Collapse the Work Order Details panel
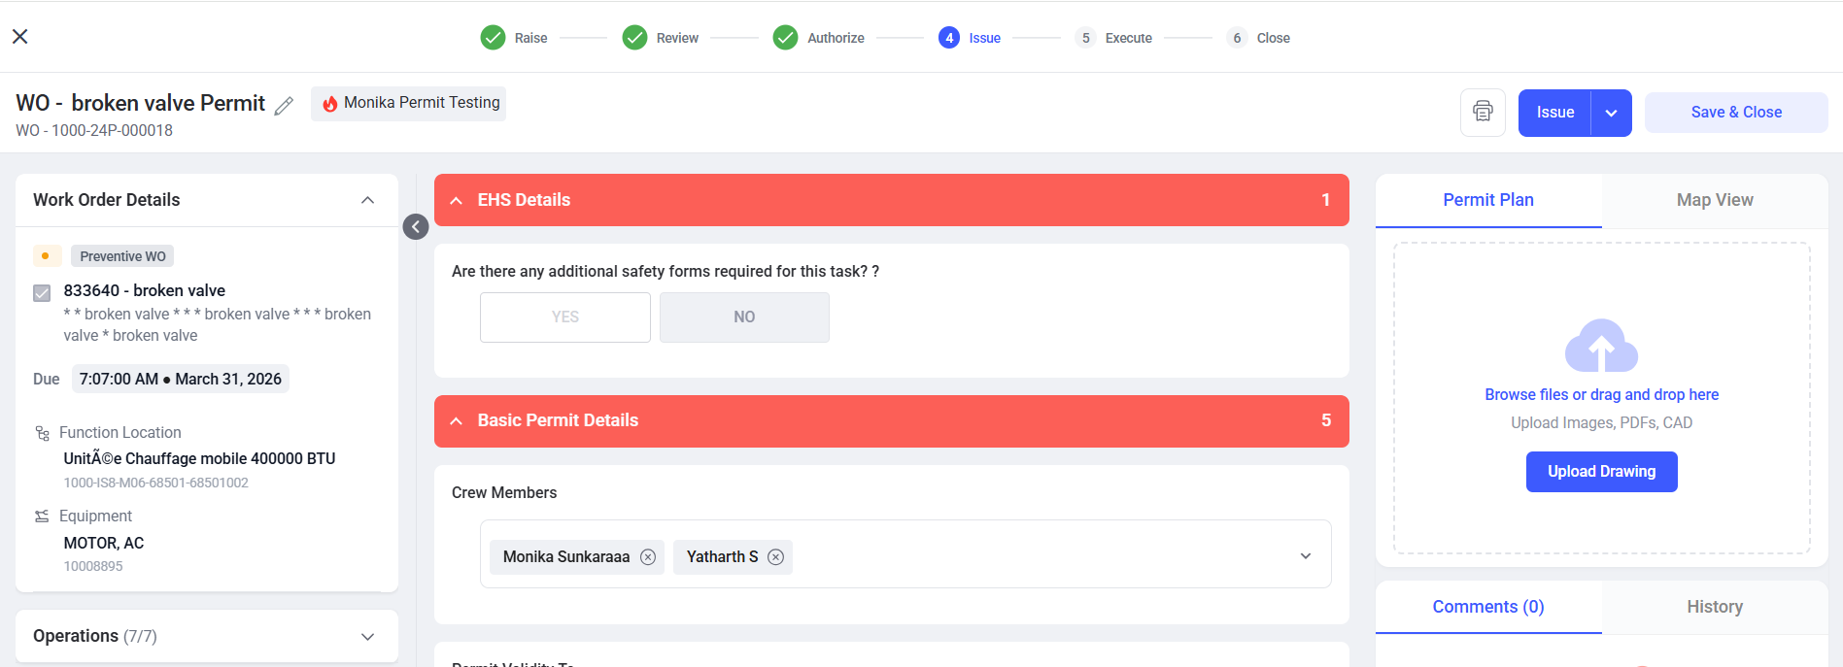The image size is (1843, 667). tap(367, 200)
